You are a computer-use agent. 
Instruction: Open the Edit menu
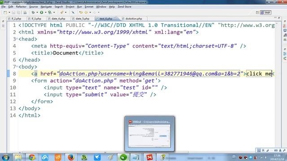(11, 7)
